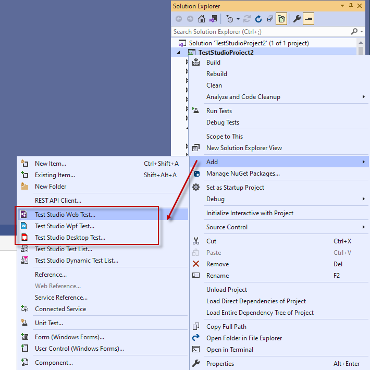Focus the Search Solution Explorer field
The width and height of the screenshot is (370, 370).
click(x=261, y=32)
